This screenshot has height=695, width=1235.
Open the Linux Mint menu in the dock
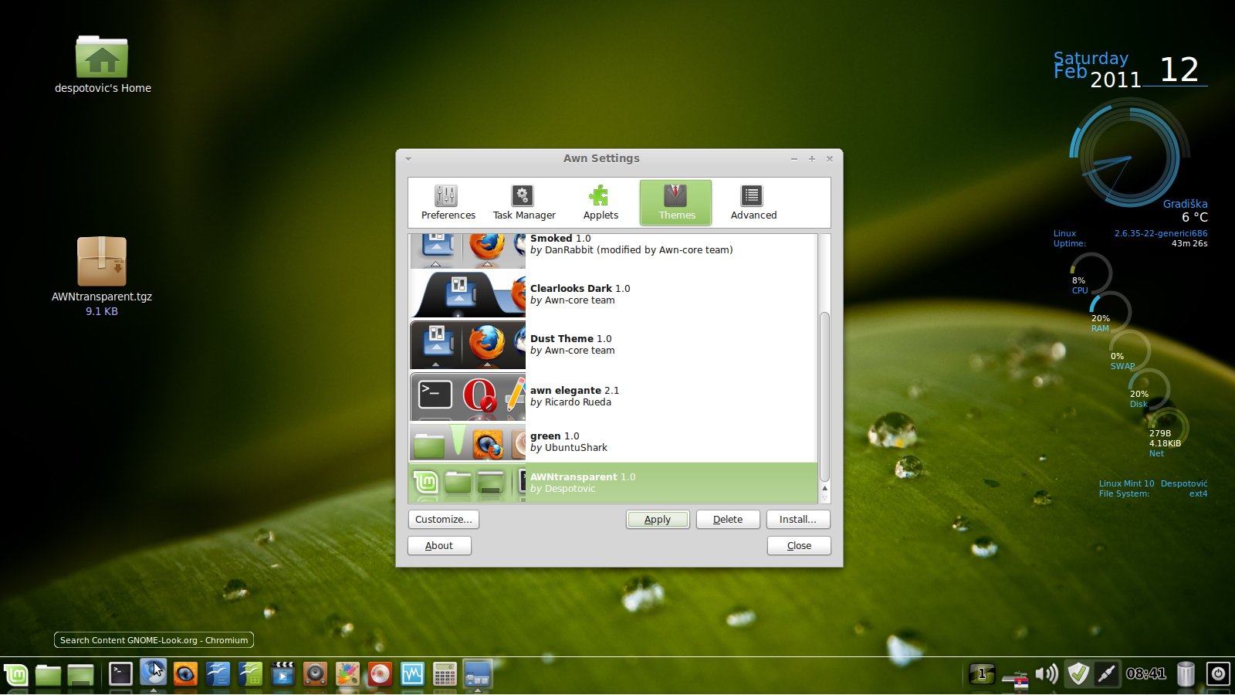coord(15,675)
